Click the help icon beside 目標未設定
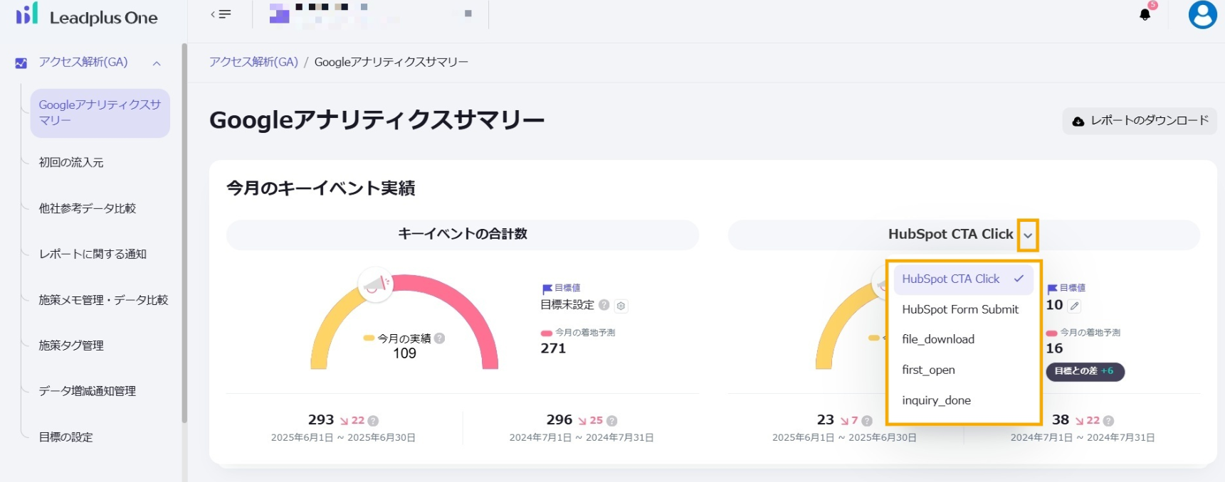This screenshot has height=482, width=1225. click(604, 305)
